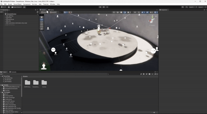Select the Rect tool in Scene overlay
This screenshot has width=207, height=114.
(x=42, y=26)
